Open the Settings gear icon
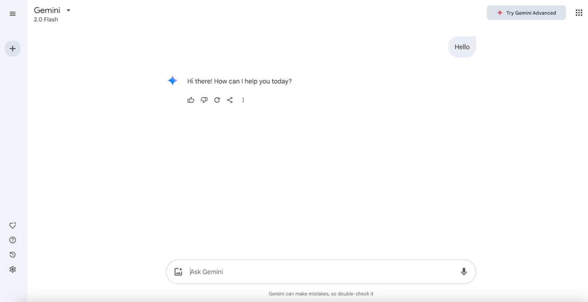Image resolution: width=588 pixels, height=302 pixels. click(13, 270)
